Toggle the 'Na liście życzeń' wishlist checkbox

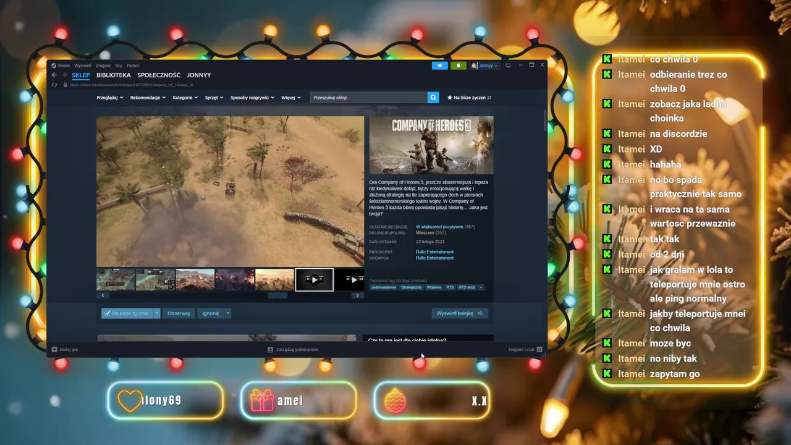point(108,313)
